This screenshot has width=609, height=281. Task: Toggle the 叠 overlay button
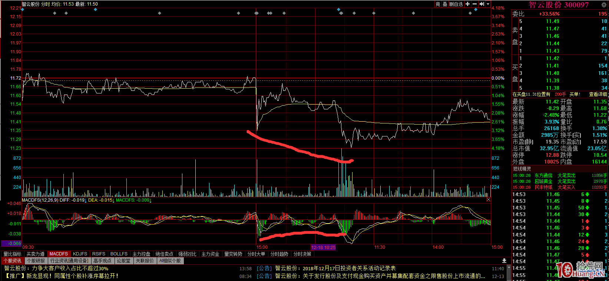445,4
